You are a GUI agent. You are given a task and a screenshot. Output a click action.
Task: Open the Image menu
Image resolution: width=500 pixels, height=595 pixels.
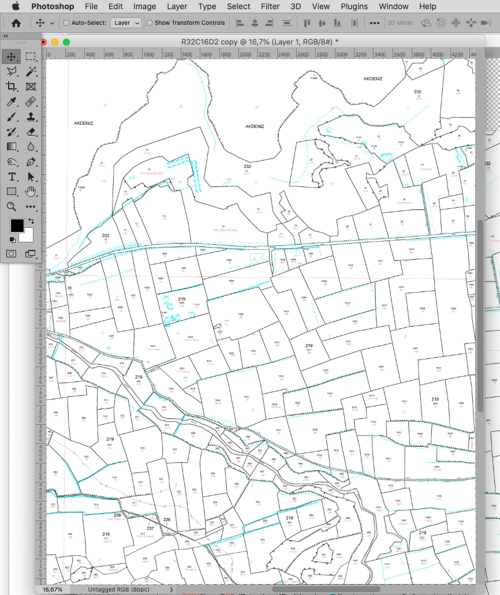click(145, 6)
